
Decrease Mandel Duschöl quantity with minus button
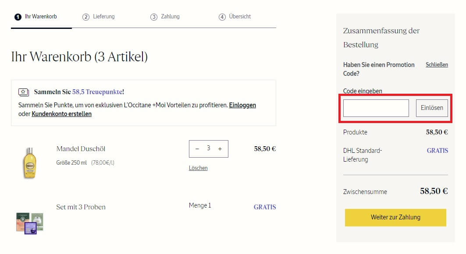[197, 148]
